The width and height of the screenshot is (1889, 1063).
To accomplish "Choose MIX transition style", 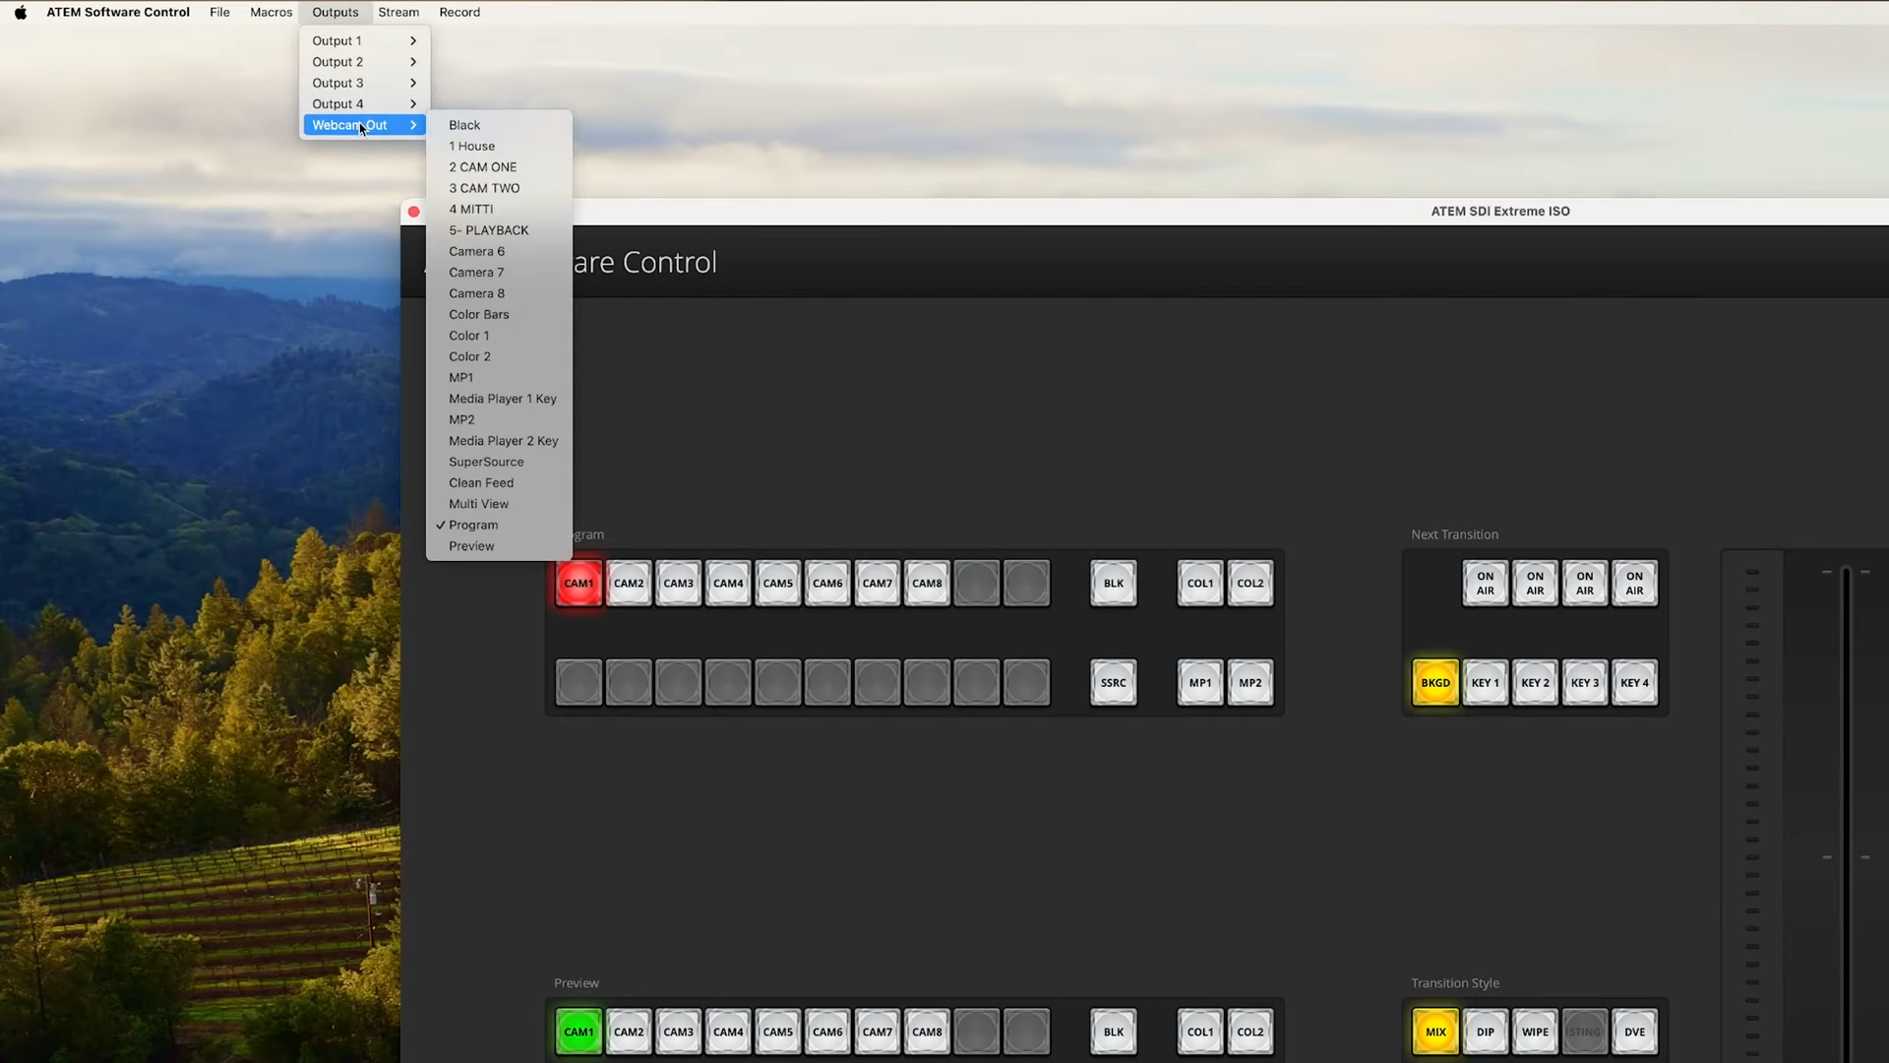I will pos(1435,1032).
